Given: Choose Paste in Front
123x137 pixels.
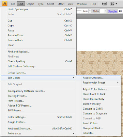Looking at the screenshot, I should (39, 35).
